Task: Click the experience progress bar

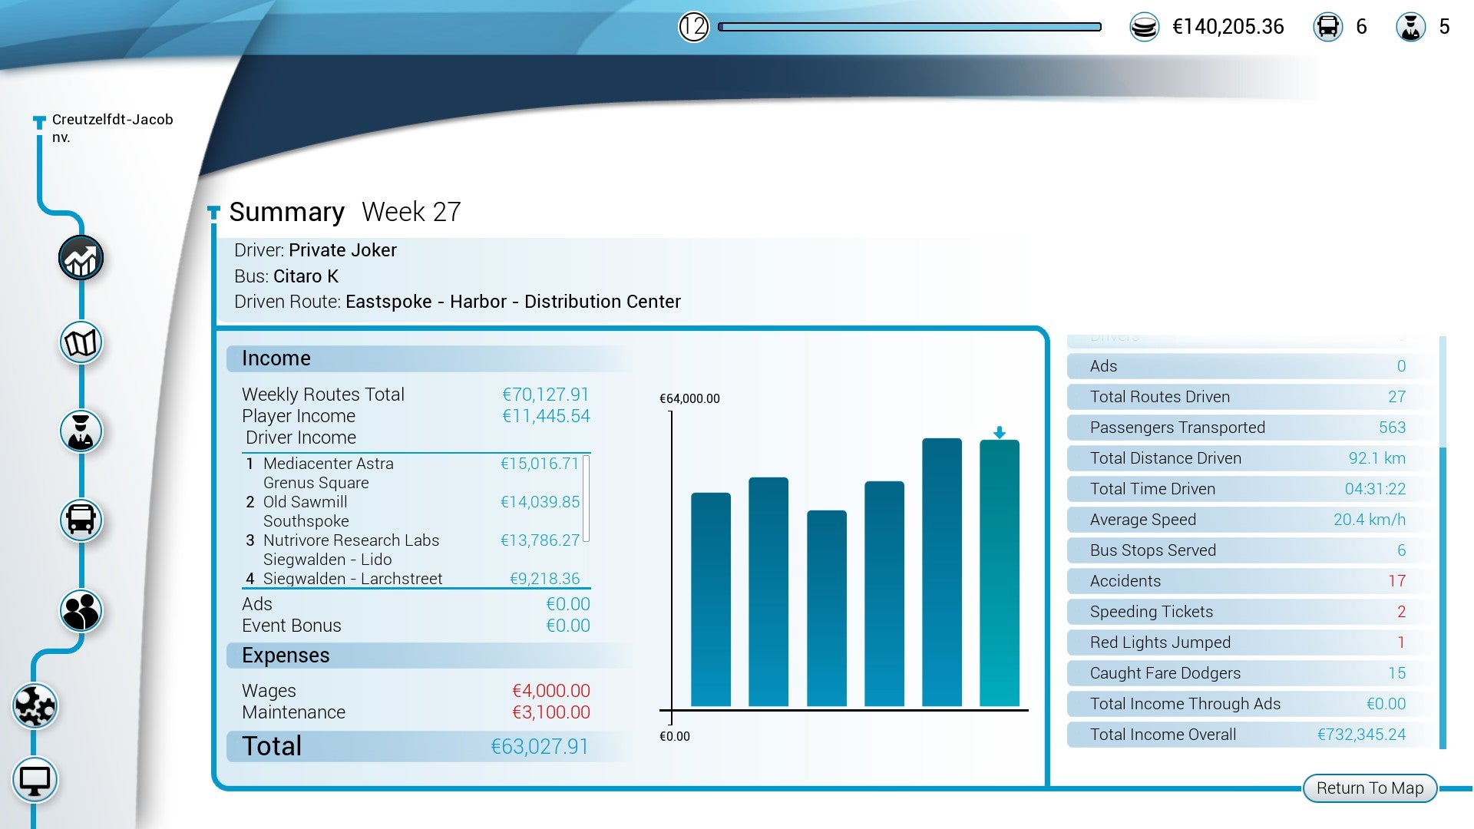Action: click(910, 28)
